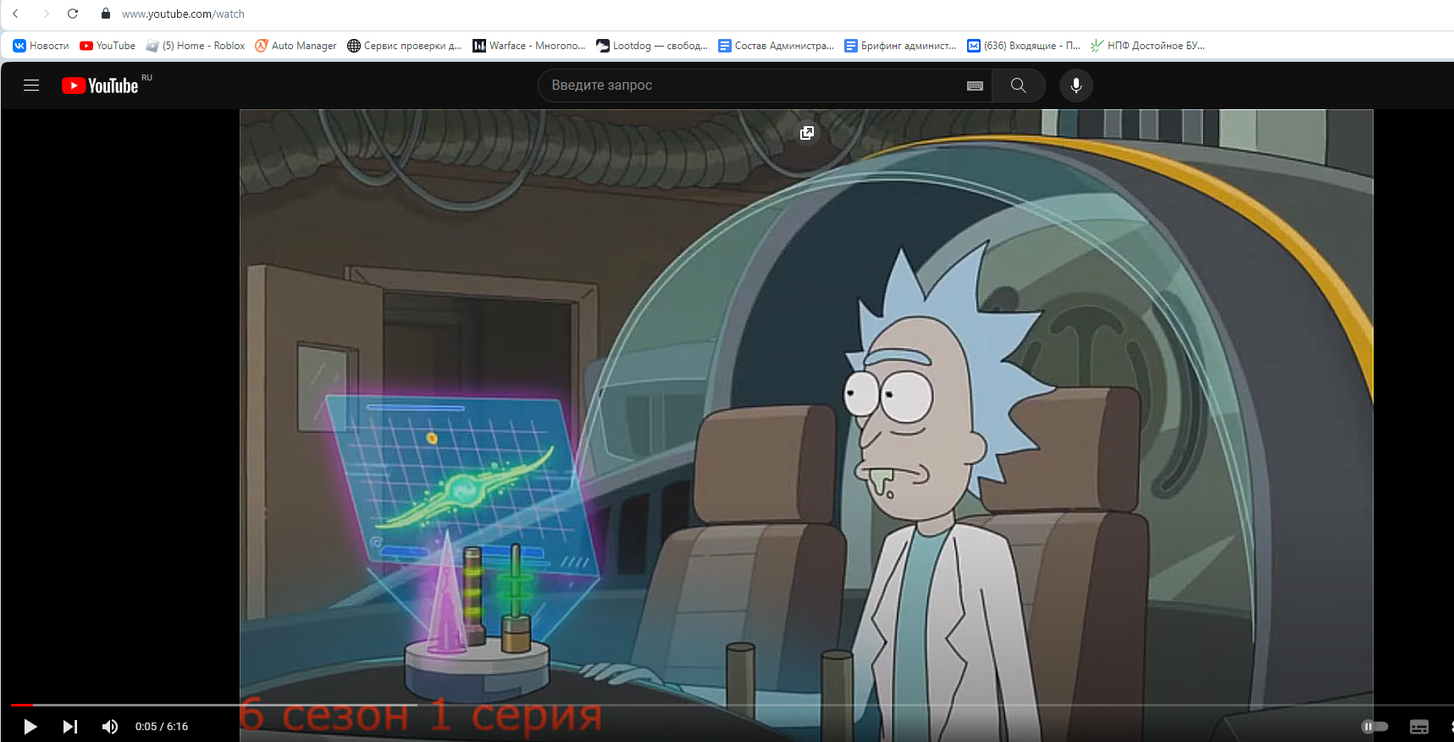Open the YouTube bookmark
The height and width of the screenshot is (742, 1454).
[108, 46]
